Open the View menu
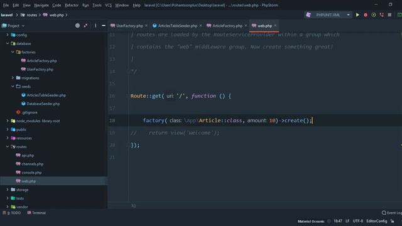The width and height of the screenshot is (402, 226). point(26,5)
